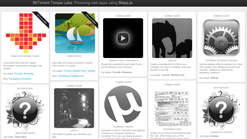The height and width of the screenshot is (139, 247).
Task: Click the Transcoding API usage text
Action: [x=20, y=137]
